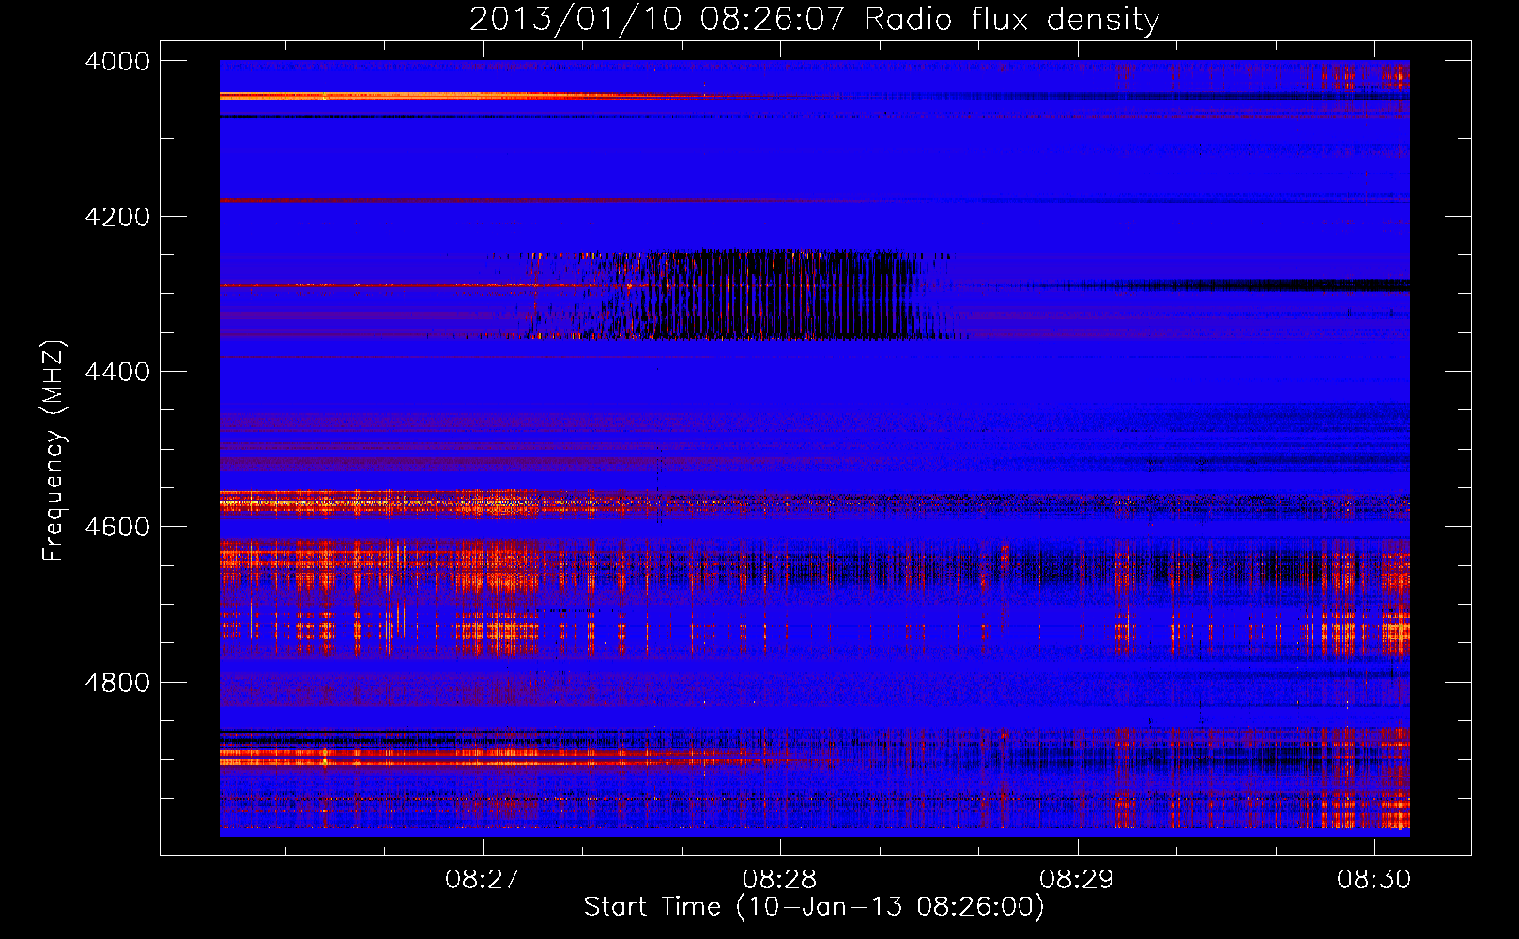Click the 4800 frequency tick label
This screenshot has height=939, width=1519.
tap(117, 682)
